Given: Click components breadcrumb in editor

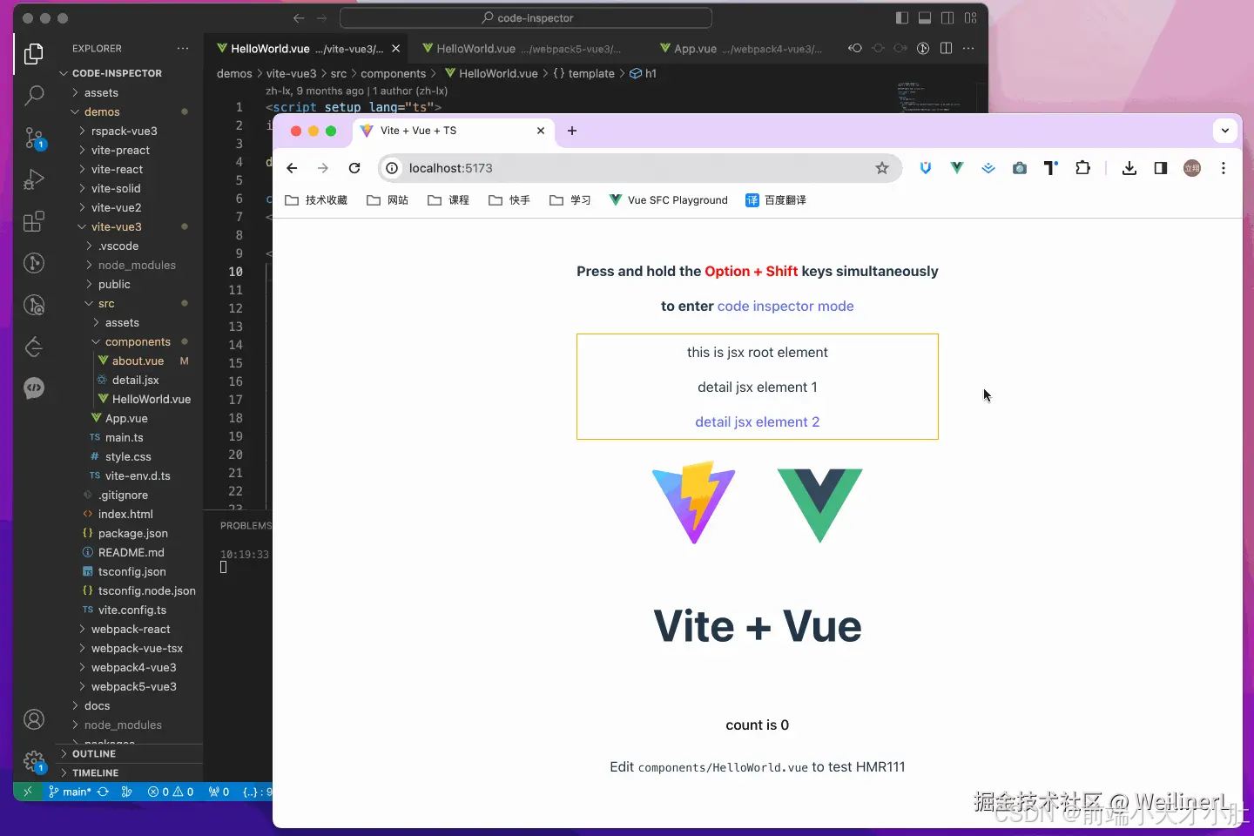Looking at the screenshot, I should pyautogui.click(x=393, y=74).
